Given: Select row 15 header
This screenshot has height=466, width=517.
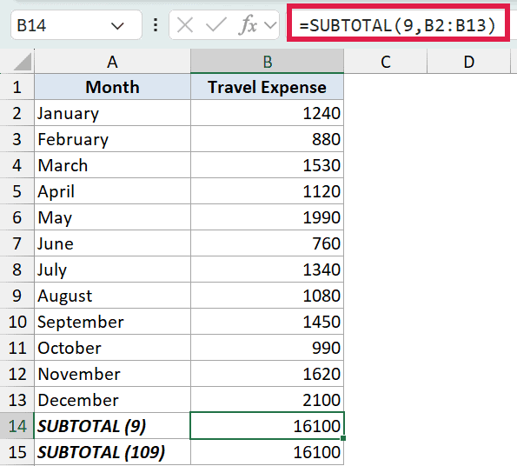Looking at the screenshot, I should tap(17, 452).
